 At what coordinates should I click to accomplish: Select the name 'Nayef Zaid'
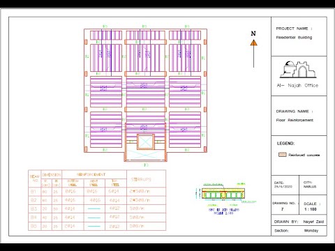[x=313, y=222]
